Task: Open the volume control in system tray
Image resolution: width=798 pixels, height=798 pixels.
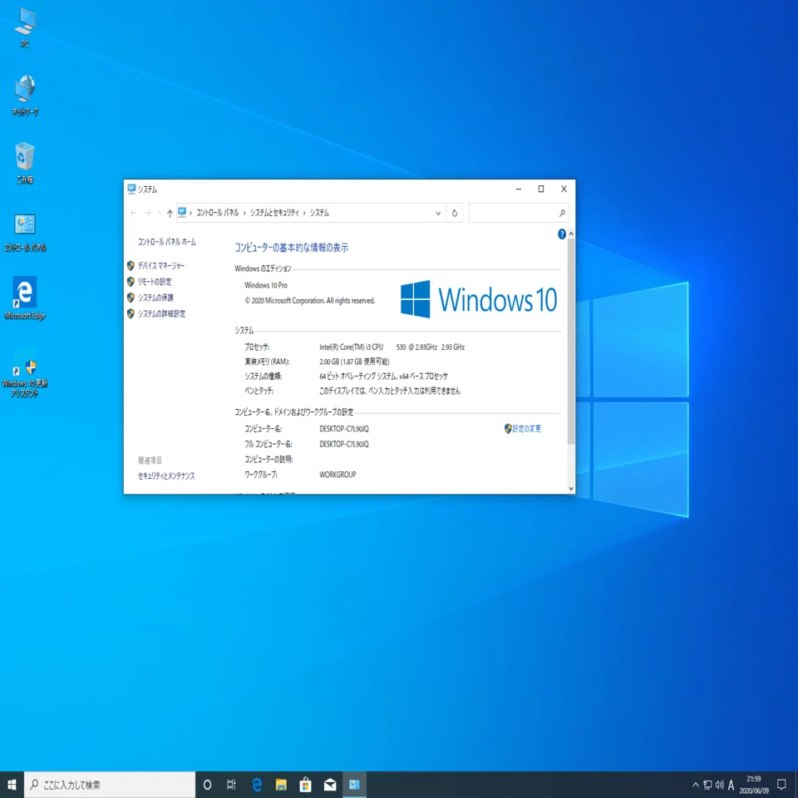Action: point(719,785)
